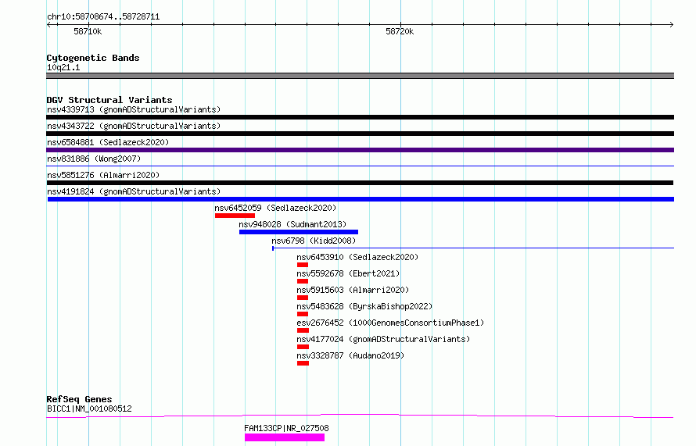Click the magenta BICC1 gene line

coord(360,416)
